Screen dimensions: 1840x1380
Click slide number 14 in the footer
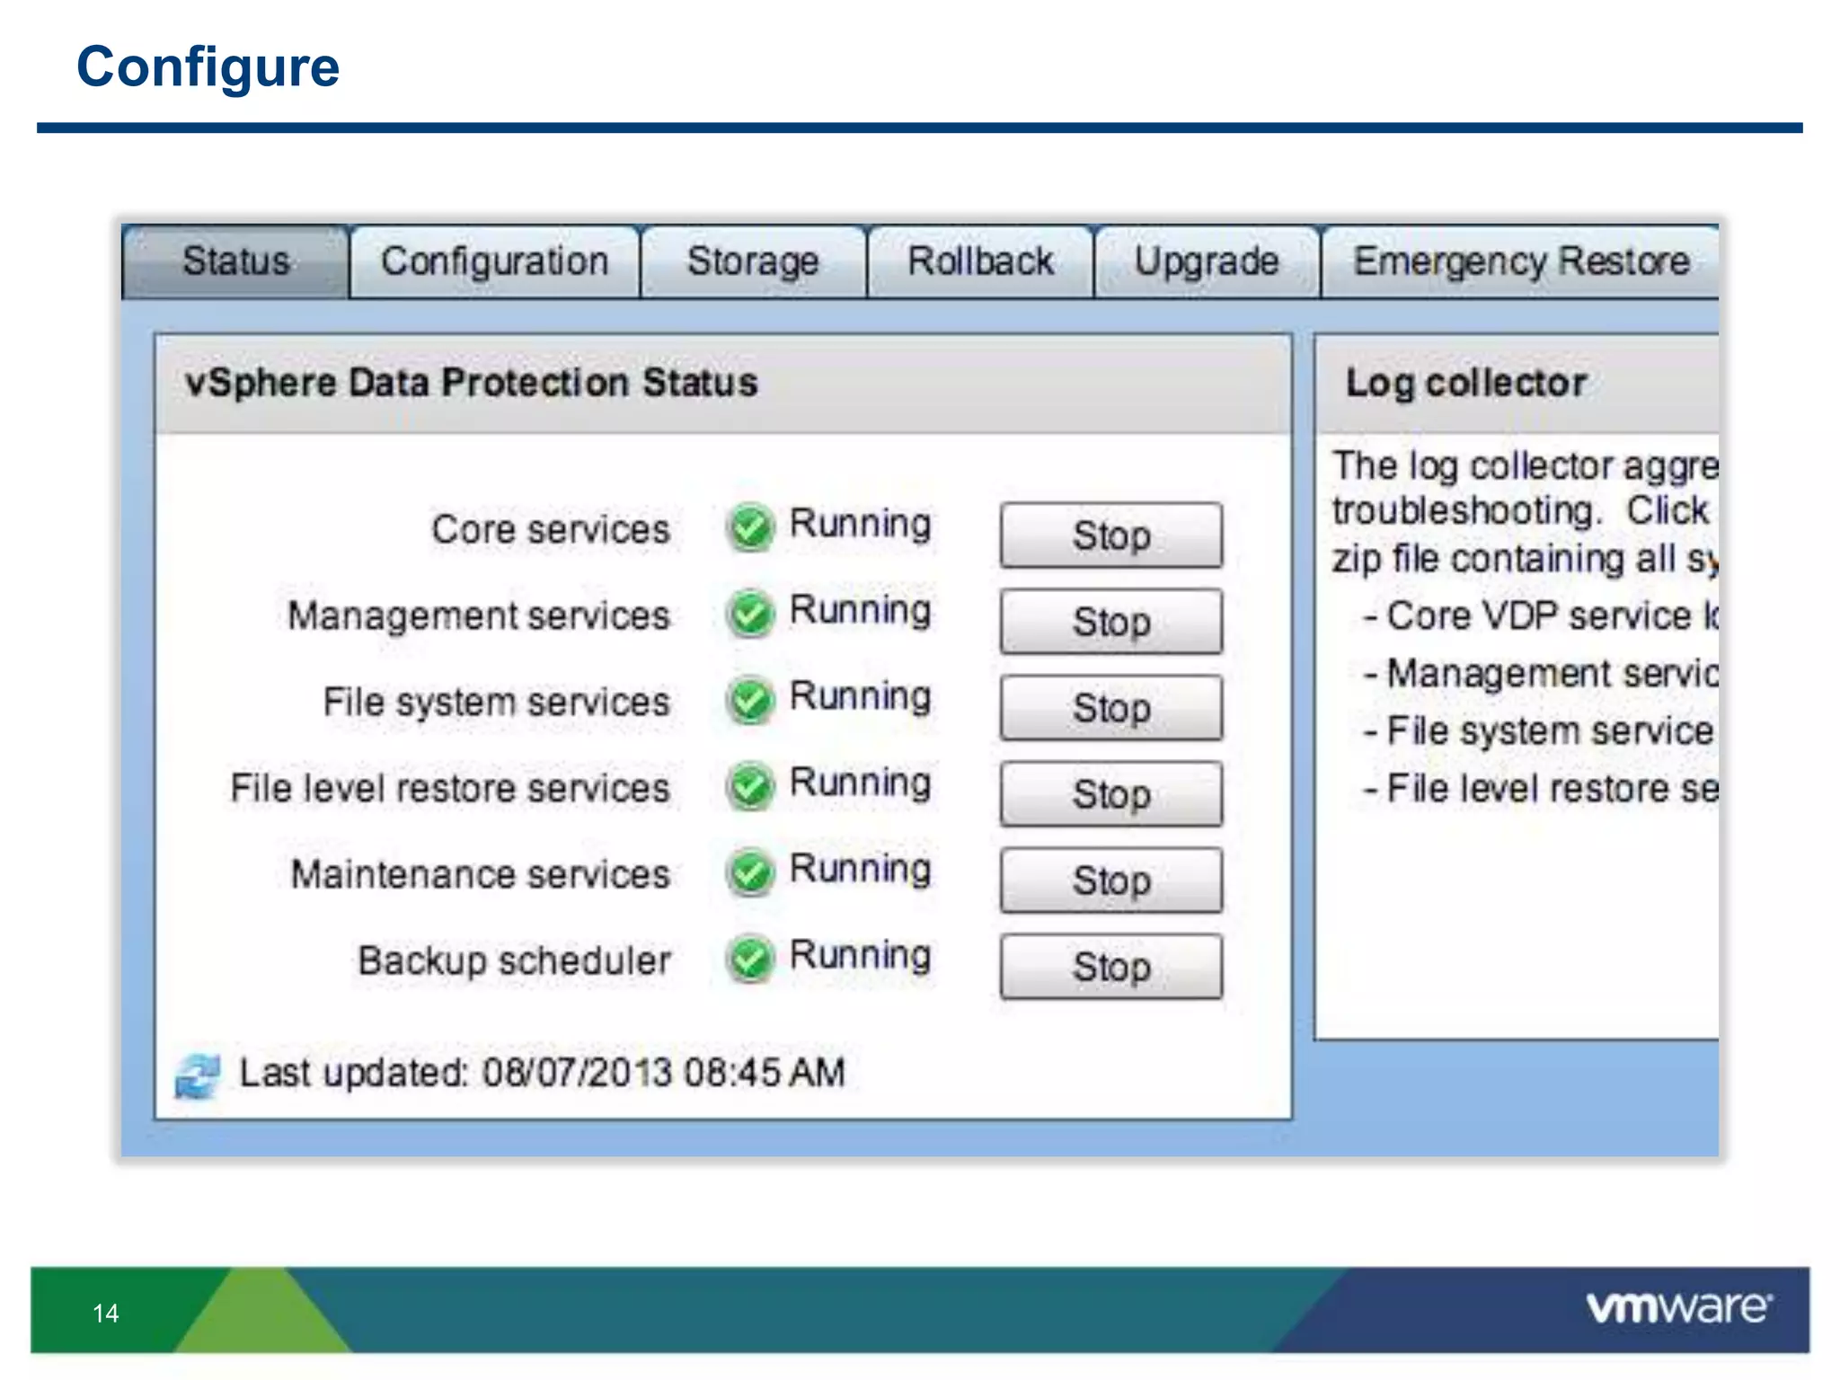tap(106, 1314)
